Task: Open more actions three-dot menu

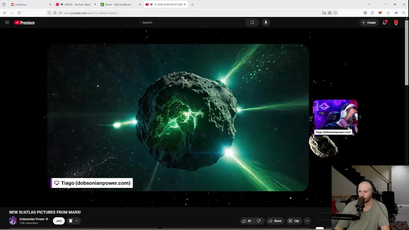Action: pos(307,221)
